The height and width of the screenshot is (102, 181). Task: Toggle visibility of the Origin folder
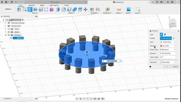click(x=9, y=29)
